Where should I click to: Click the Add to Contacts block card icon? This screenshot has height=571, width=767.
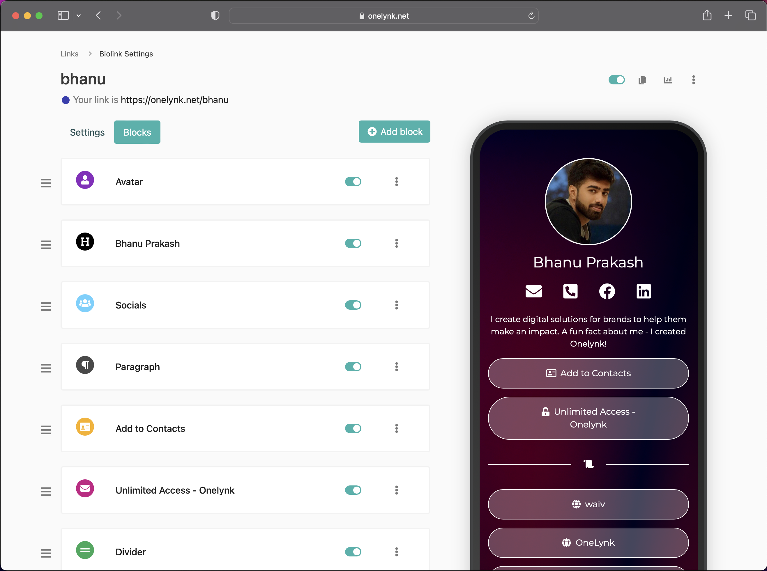85,427
